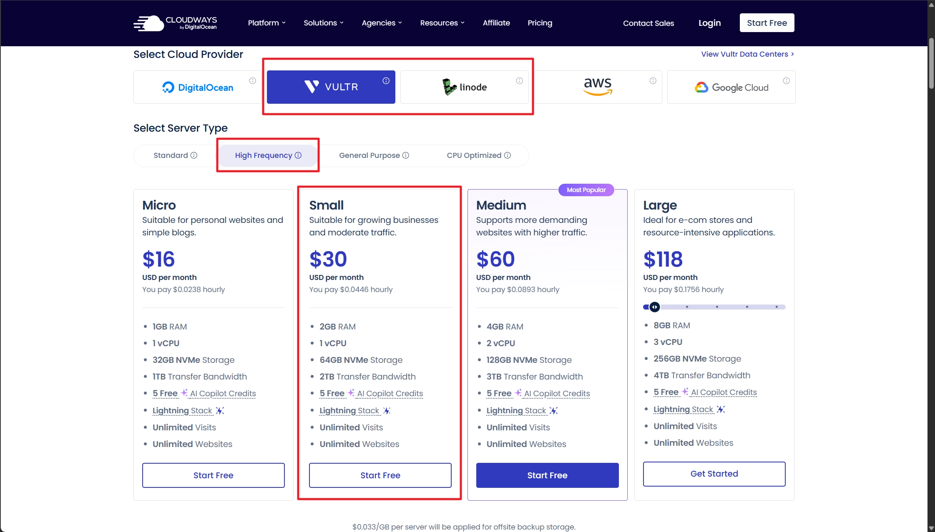The height and width of the screenshot is (532, 935).
Task: Open info icon on Google Cloud card
Action: (x=787, y=81)
